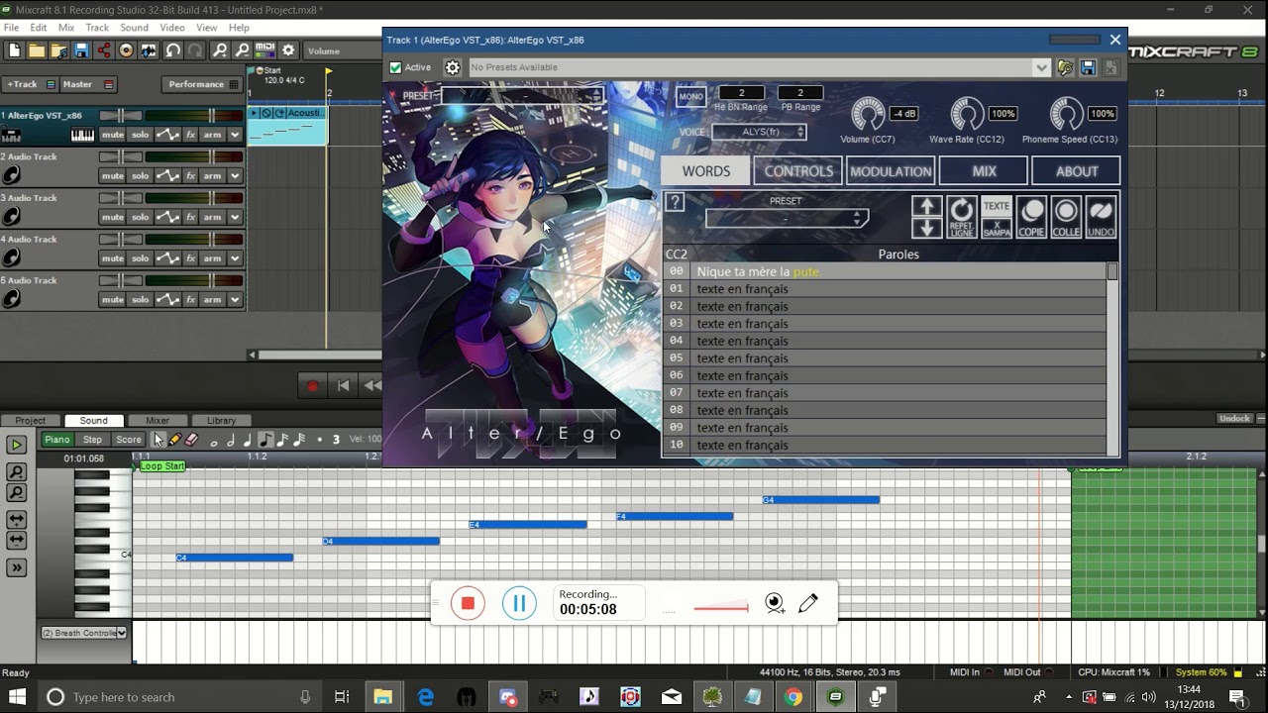
Task: Click the fx button on AlterEgo VST track
Action: click(190, 135)
